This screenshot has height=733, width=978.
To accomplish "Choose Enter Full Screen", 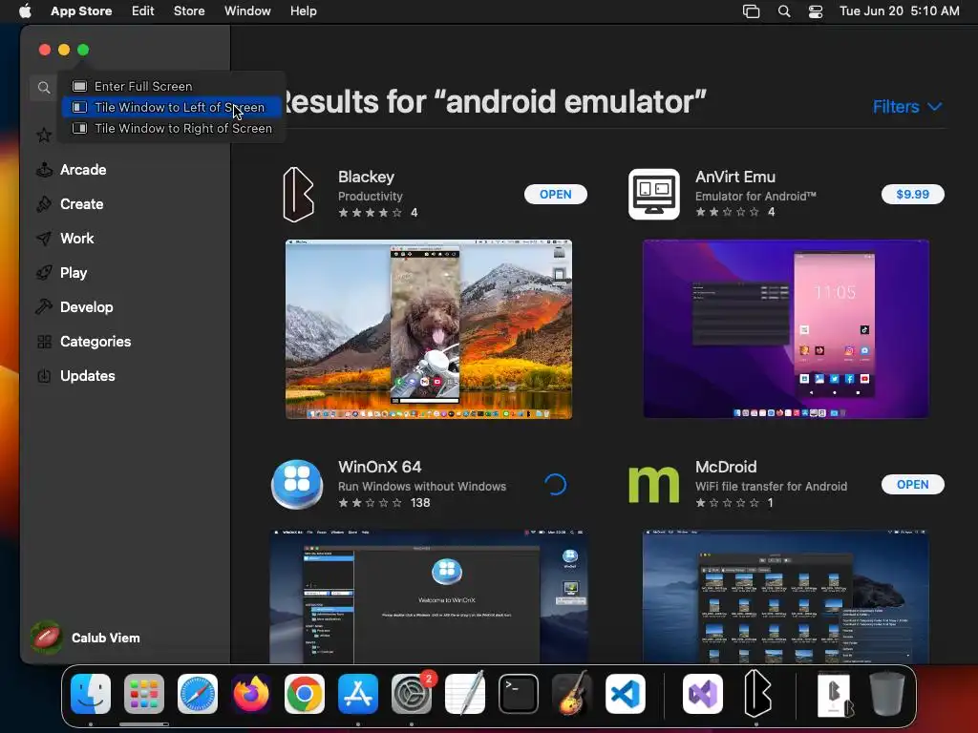I will pos(172,86).
